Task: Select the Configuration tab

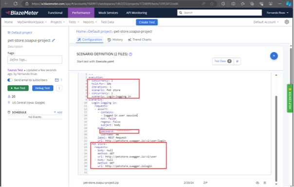Action: click(x=90, y=39)
